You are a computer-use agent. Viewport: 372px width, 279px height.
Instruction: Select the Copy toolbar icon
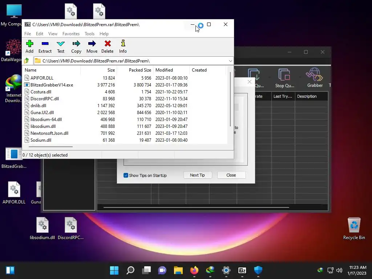[x=76, y=47]
